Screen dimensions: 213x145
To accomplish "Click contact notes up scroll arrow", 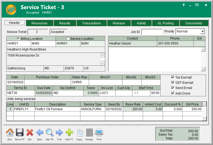I will (203, 49).
